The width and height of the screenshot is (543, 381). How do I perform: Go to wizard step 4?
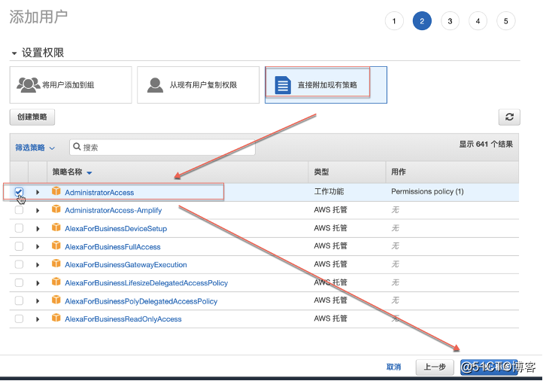478,21
